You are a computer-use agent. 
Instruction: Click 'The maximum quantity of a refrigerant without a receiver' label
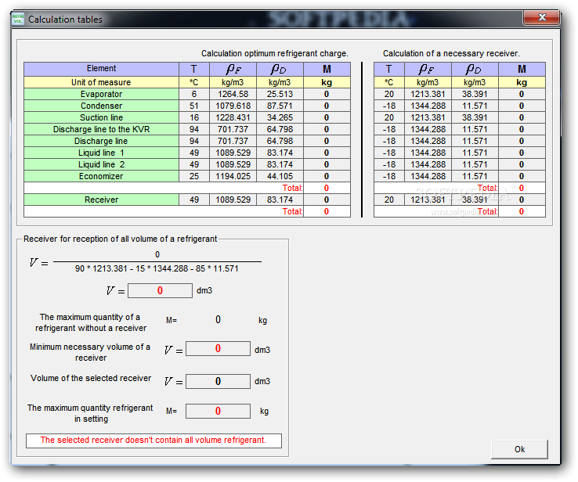click(x=91, y=322)
